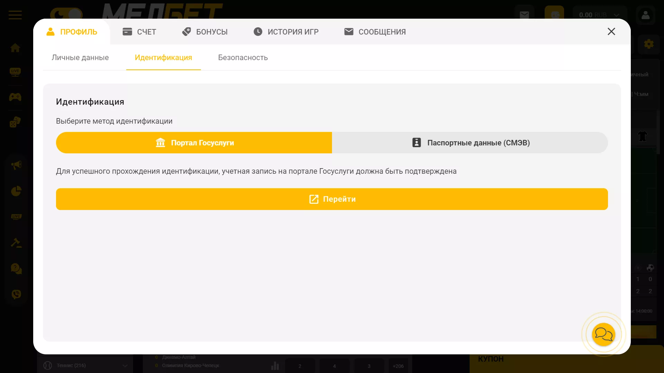Screen dimensions: 664x373
Task: Close the profile dialog
Action: click(611, 31)
